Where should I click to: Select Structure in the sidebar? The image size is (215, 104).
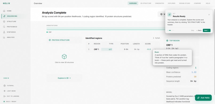[x=11, y=21]
